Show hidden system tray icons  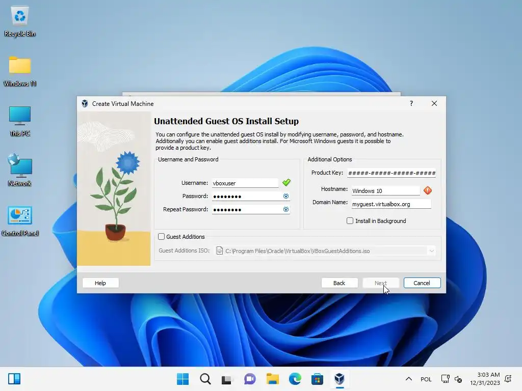pyautogui.click(x=409, y=379)
